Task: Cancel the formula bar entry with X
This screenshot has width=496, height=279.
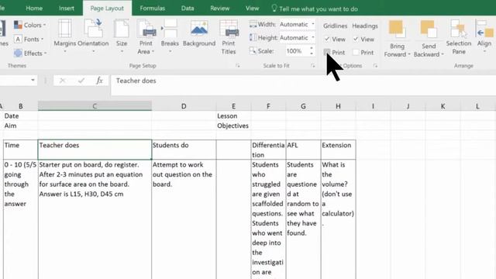Action: point(62,81)
